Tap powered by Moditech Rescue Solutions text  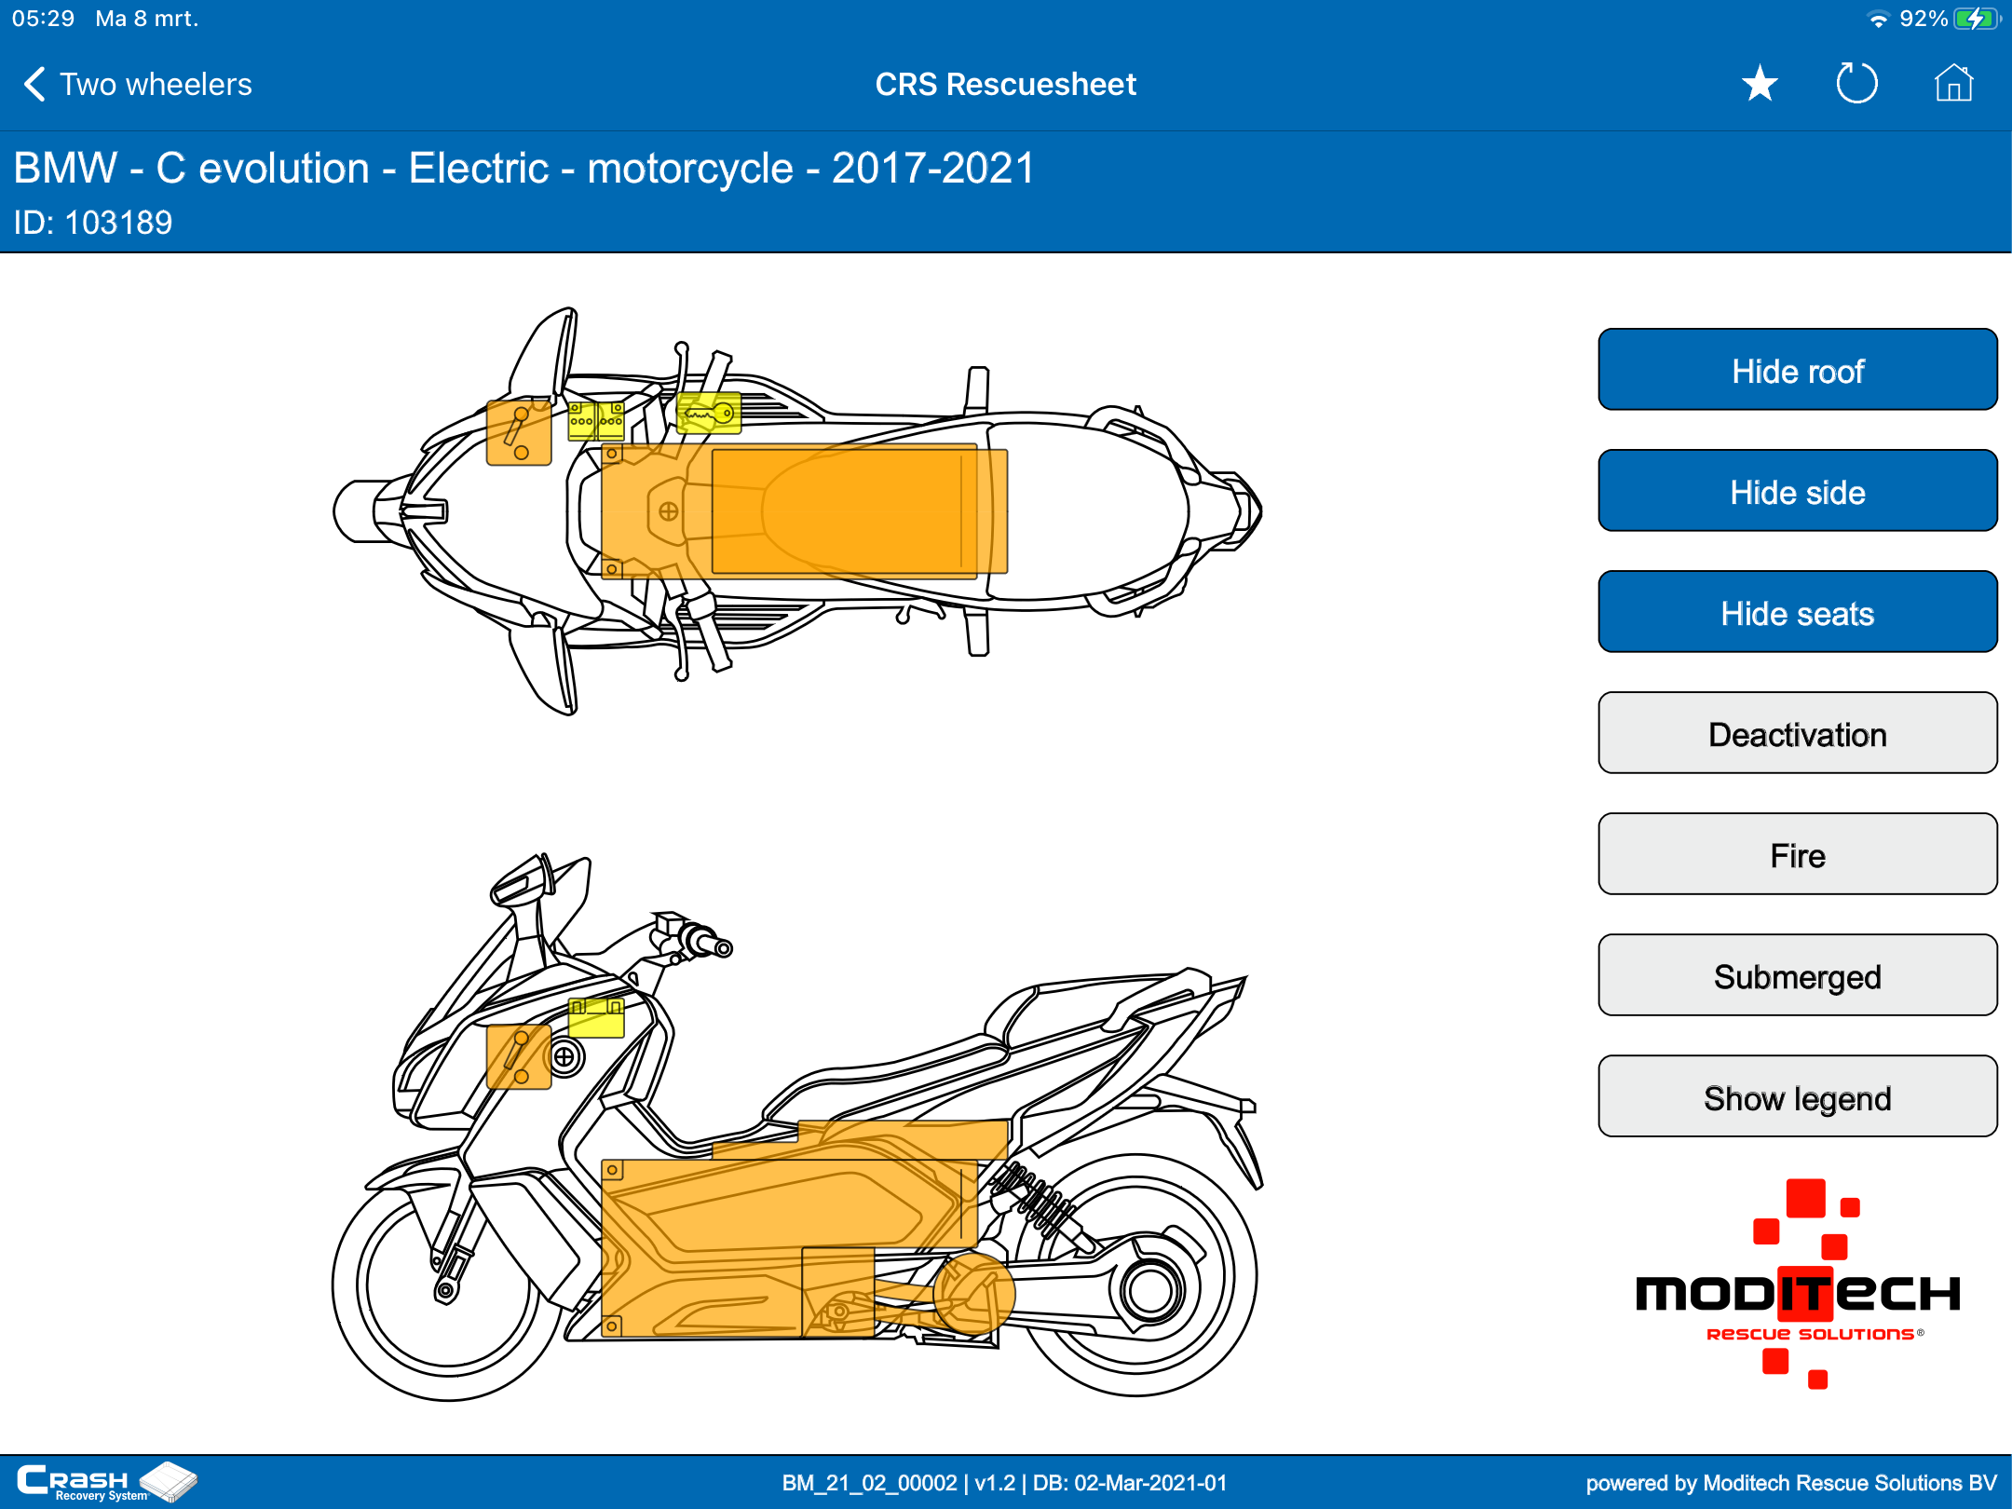tap(1791, 1483)
